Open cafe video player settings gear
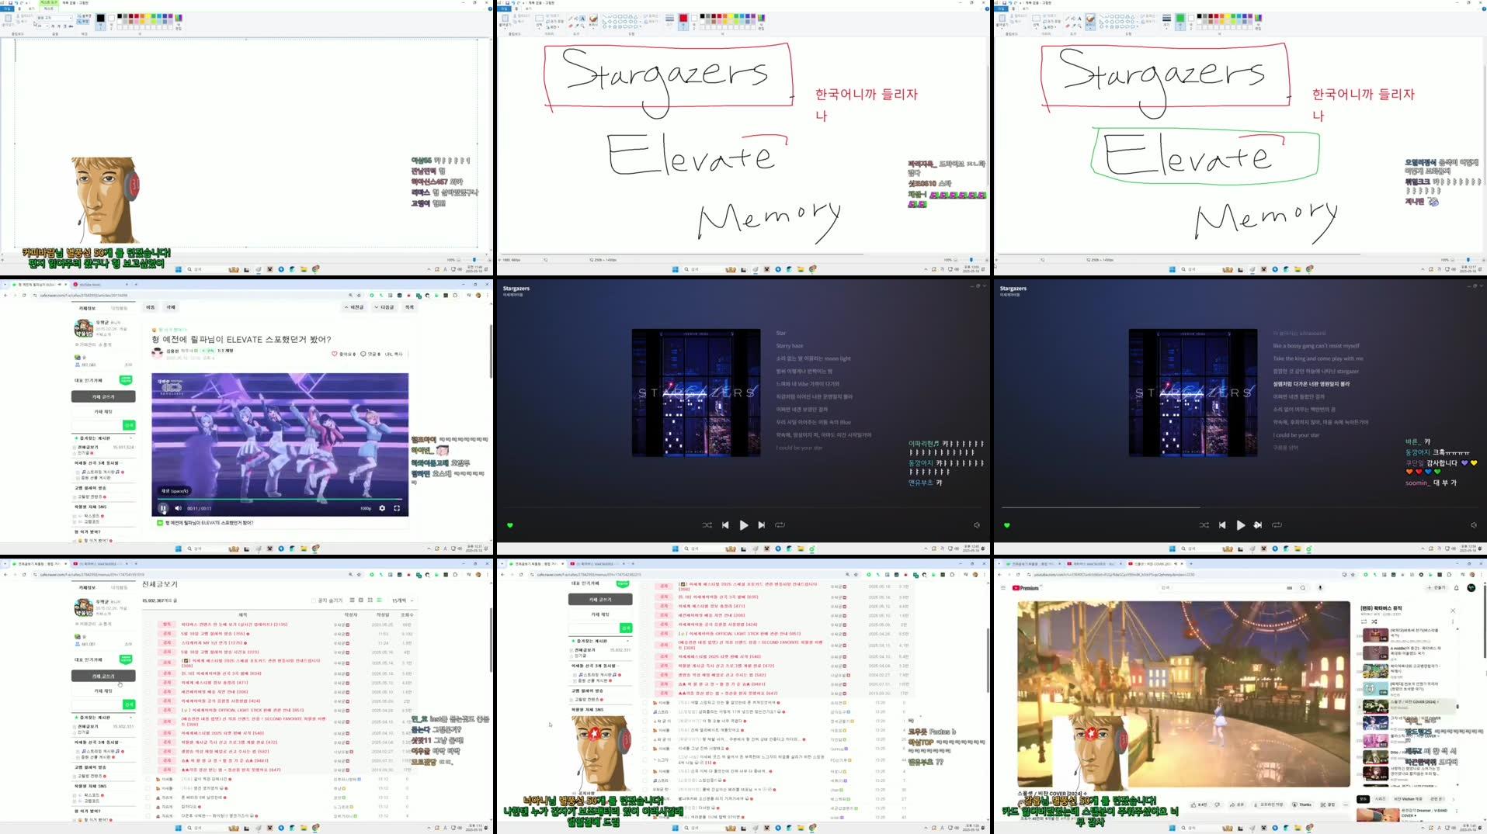The height and width of the screenshot is (834, 1487). click(x=382, y=508)
